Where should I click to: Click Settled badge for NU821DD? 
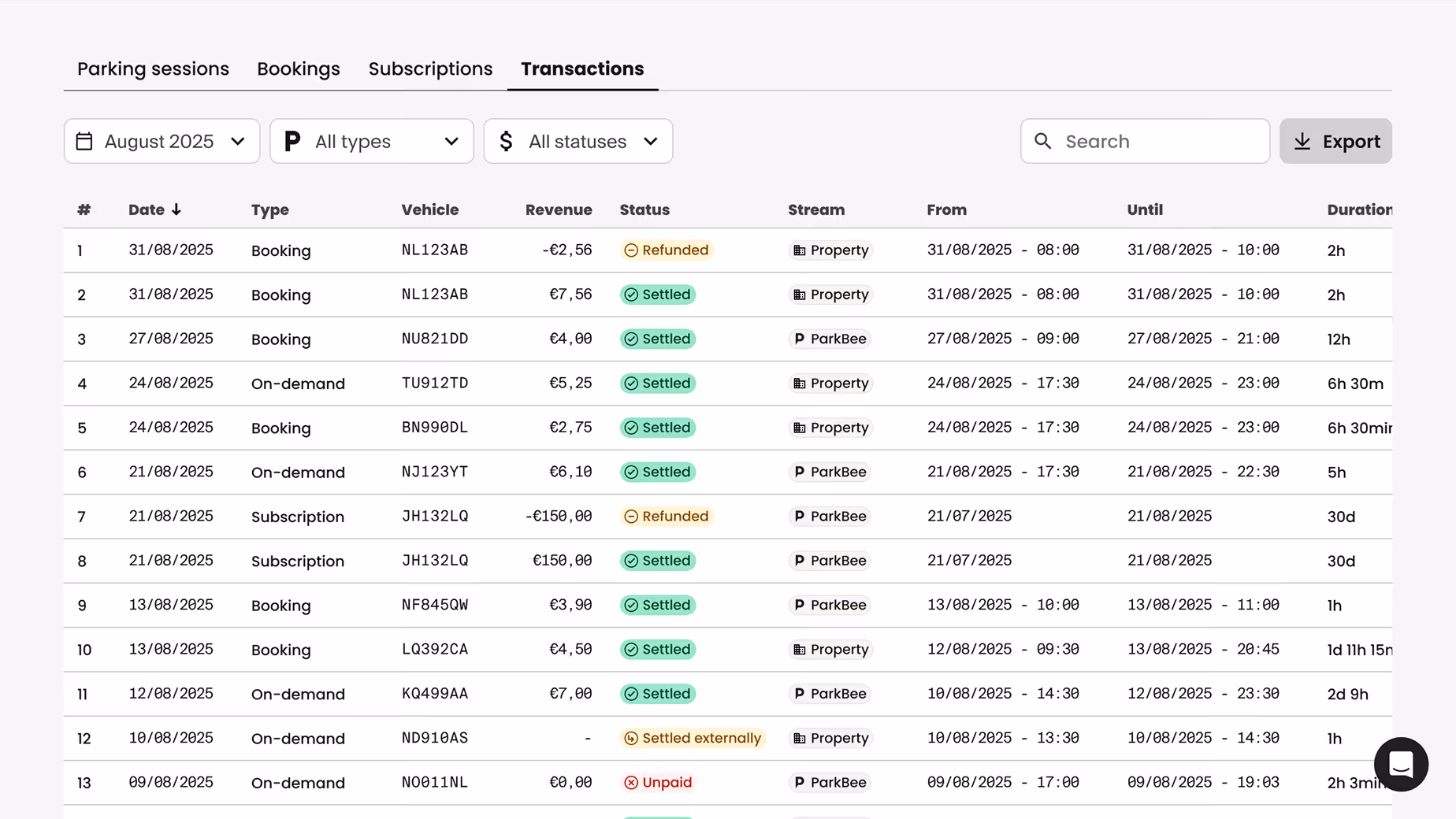pyautogui.click(x=657, y=339)
